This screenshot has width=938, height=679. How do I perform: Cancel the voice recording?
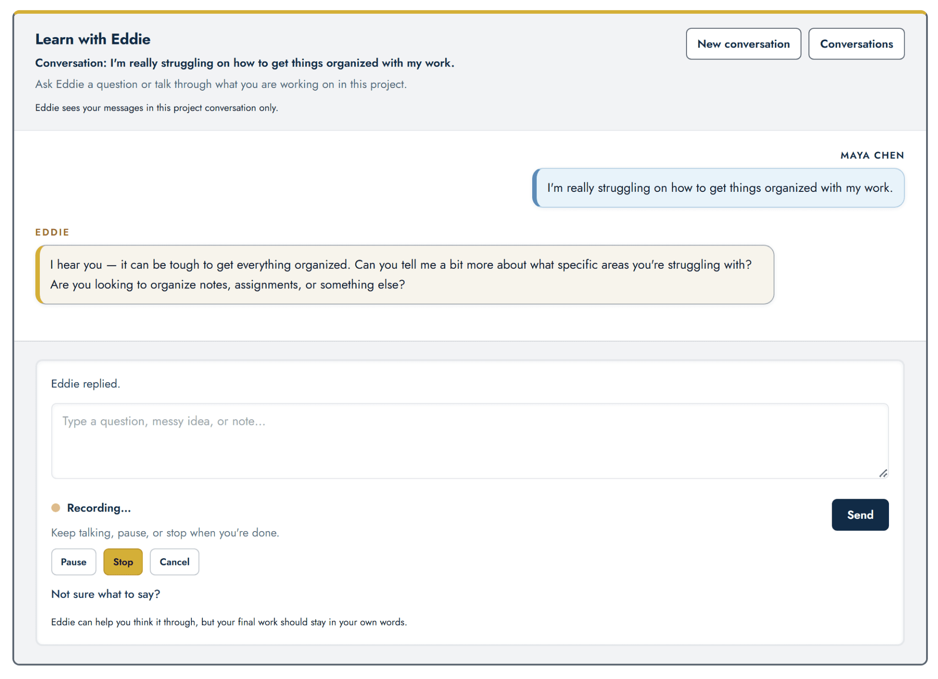[x=175, y=562]
